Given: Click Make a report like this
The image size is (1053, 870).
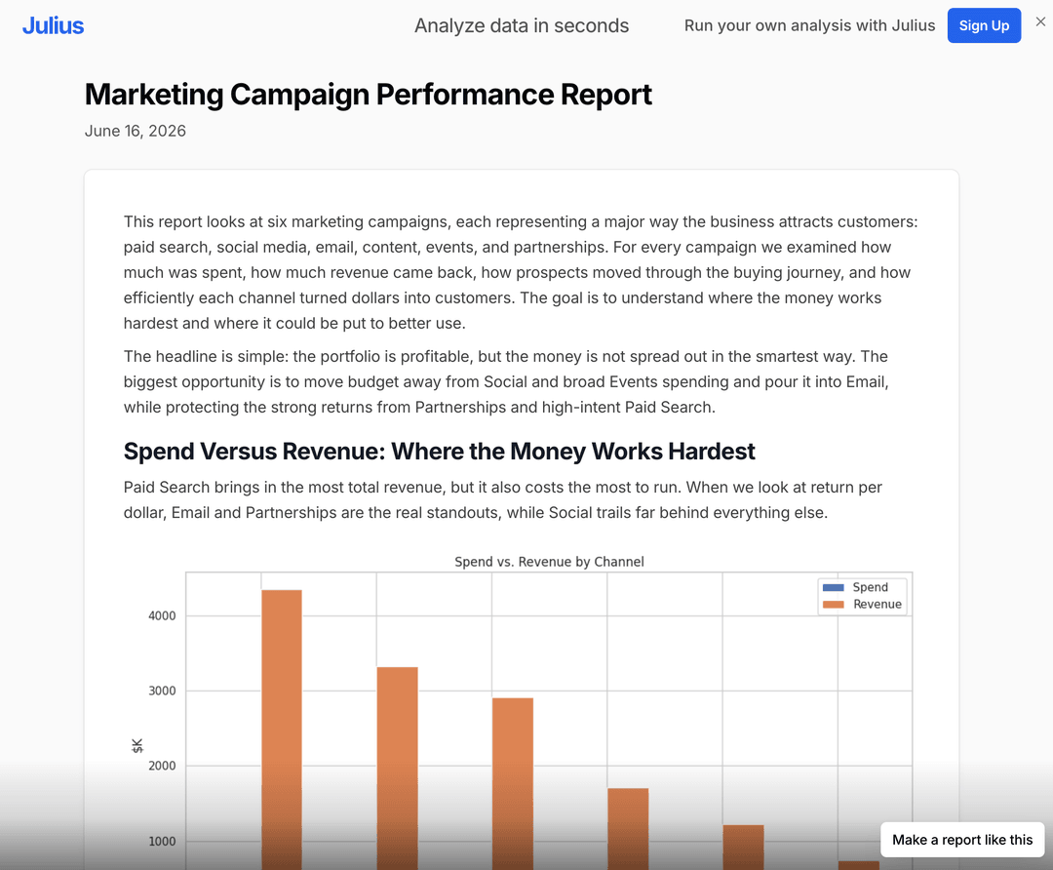Looking at the screenshot, I should (961, 839).
